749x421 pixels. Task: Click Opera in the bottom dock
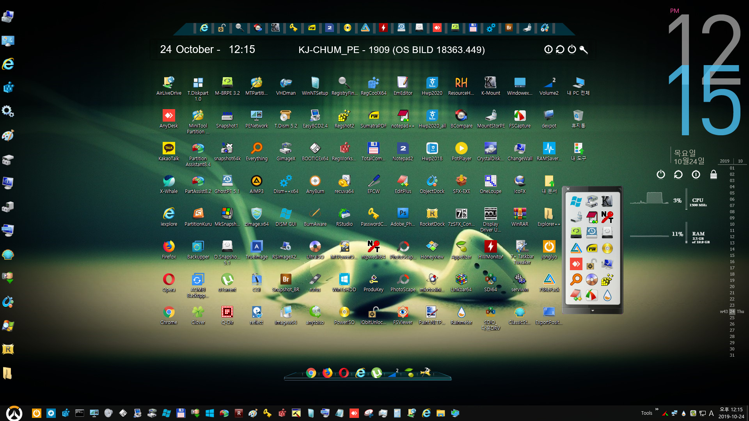click(344, 373)
